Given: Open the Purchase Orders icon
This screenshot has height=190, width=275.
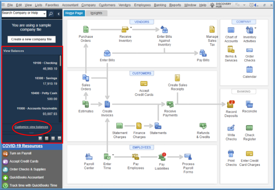Looking at the screenshot, I should click(x=86, y=29).
